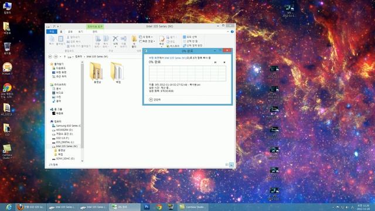Click the Forward navigation arrow
The height and width of the screenshot is (211, 375).
pyautogui.click(x=56, y=57)
